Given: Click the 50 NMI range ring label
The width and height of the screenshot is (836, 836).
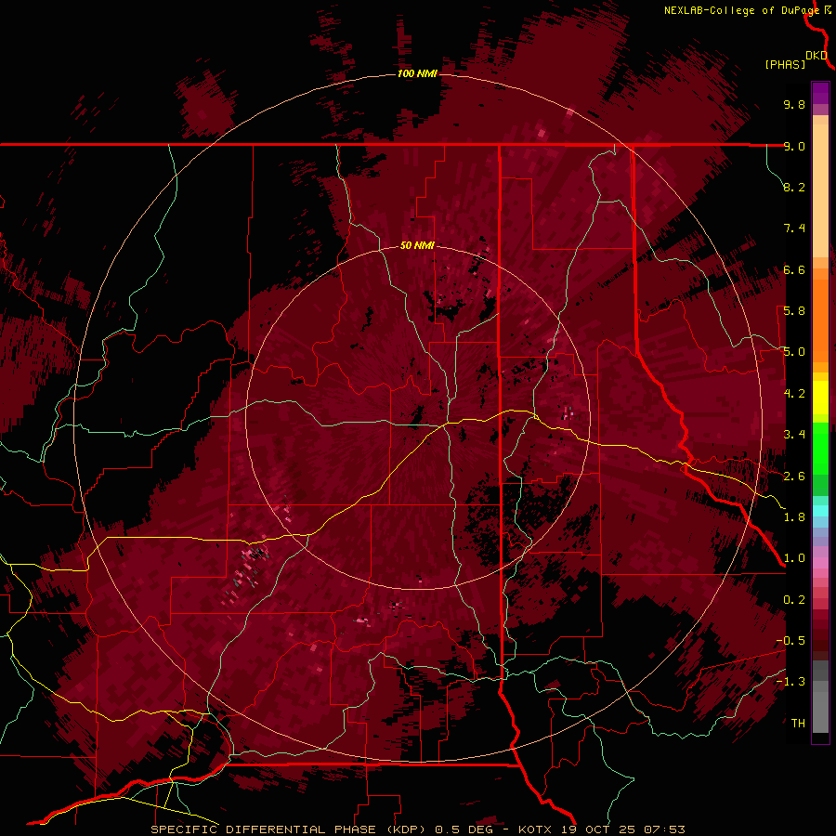Looking at the screenshot, I should [417, 245].
